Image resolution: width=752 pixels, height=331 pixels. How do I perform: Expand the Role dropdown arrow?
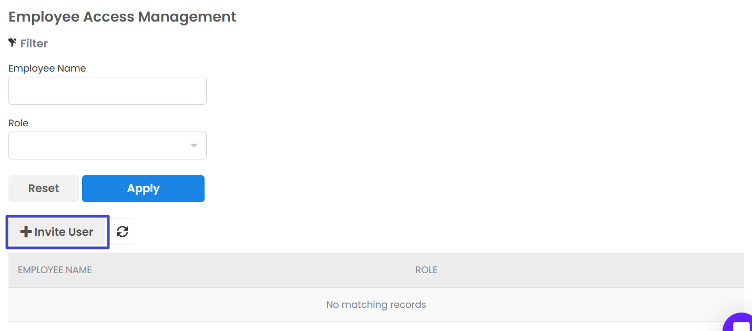tap(194, 146)
